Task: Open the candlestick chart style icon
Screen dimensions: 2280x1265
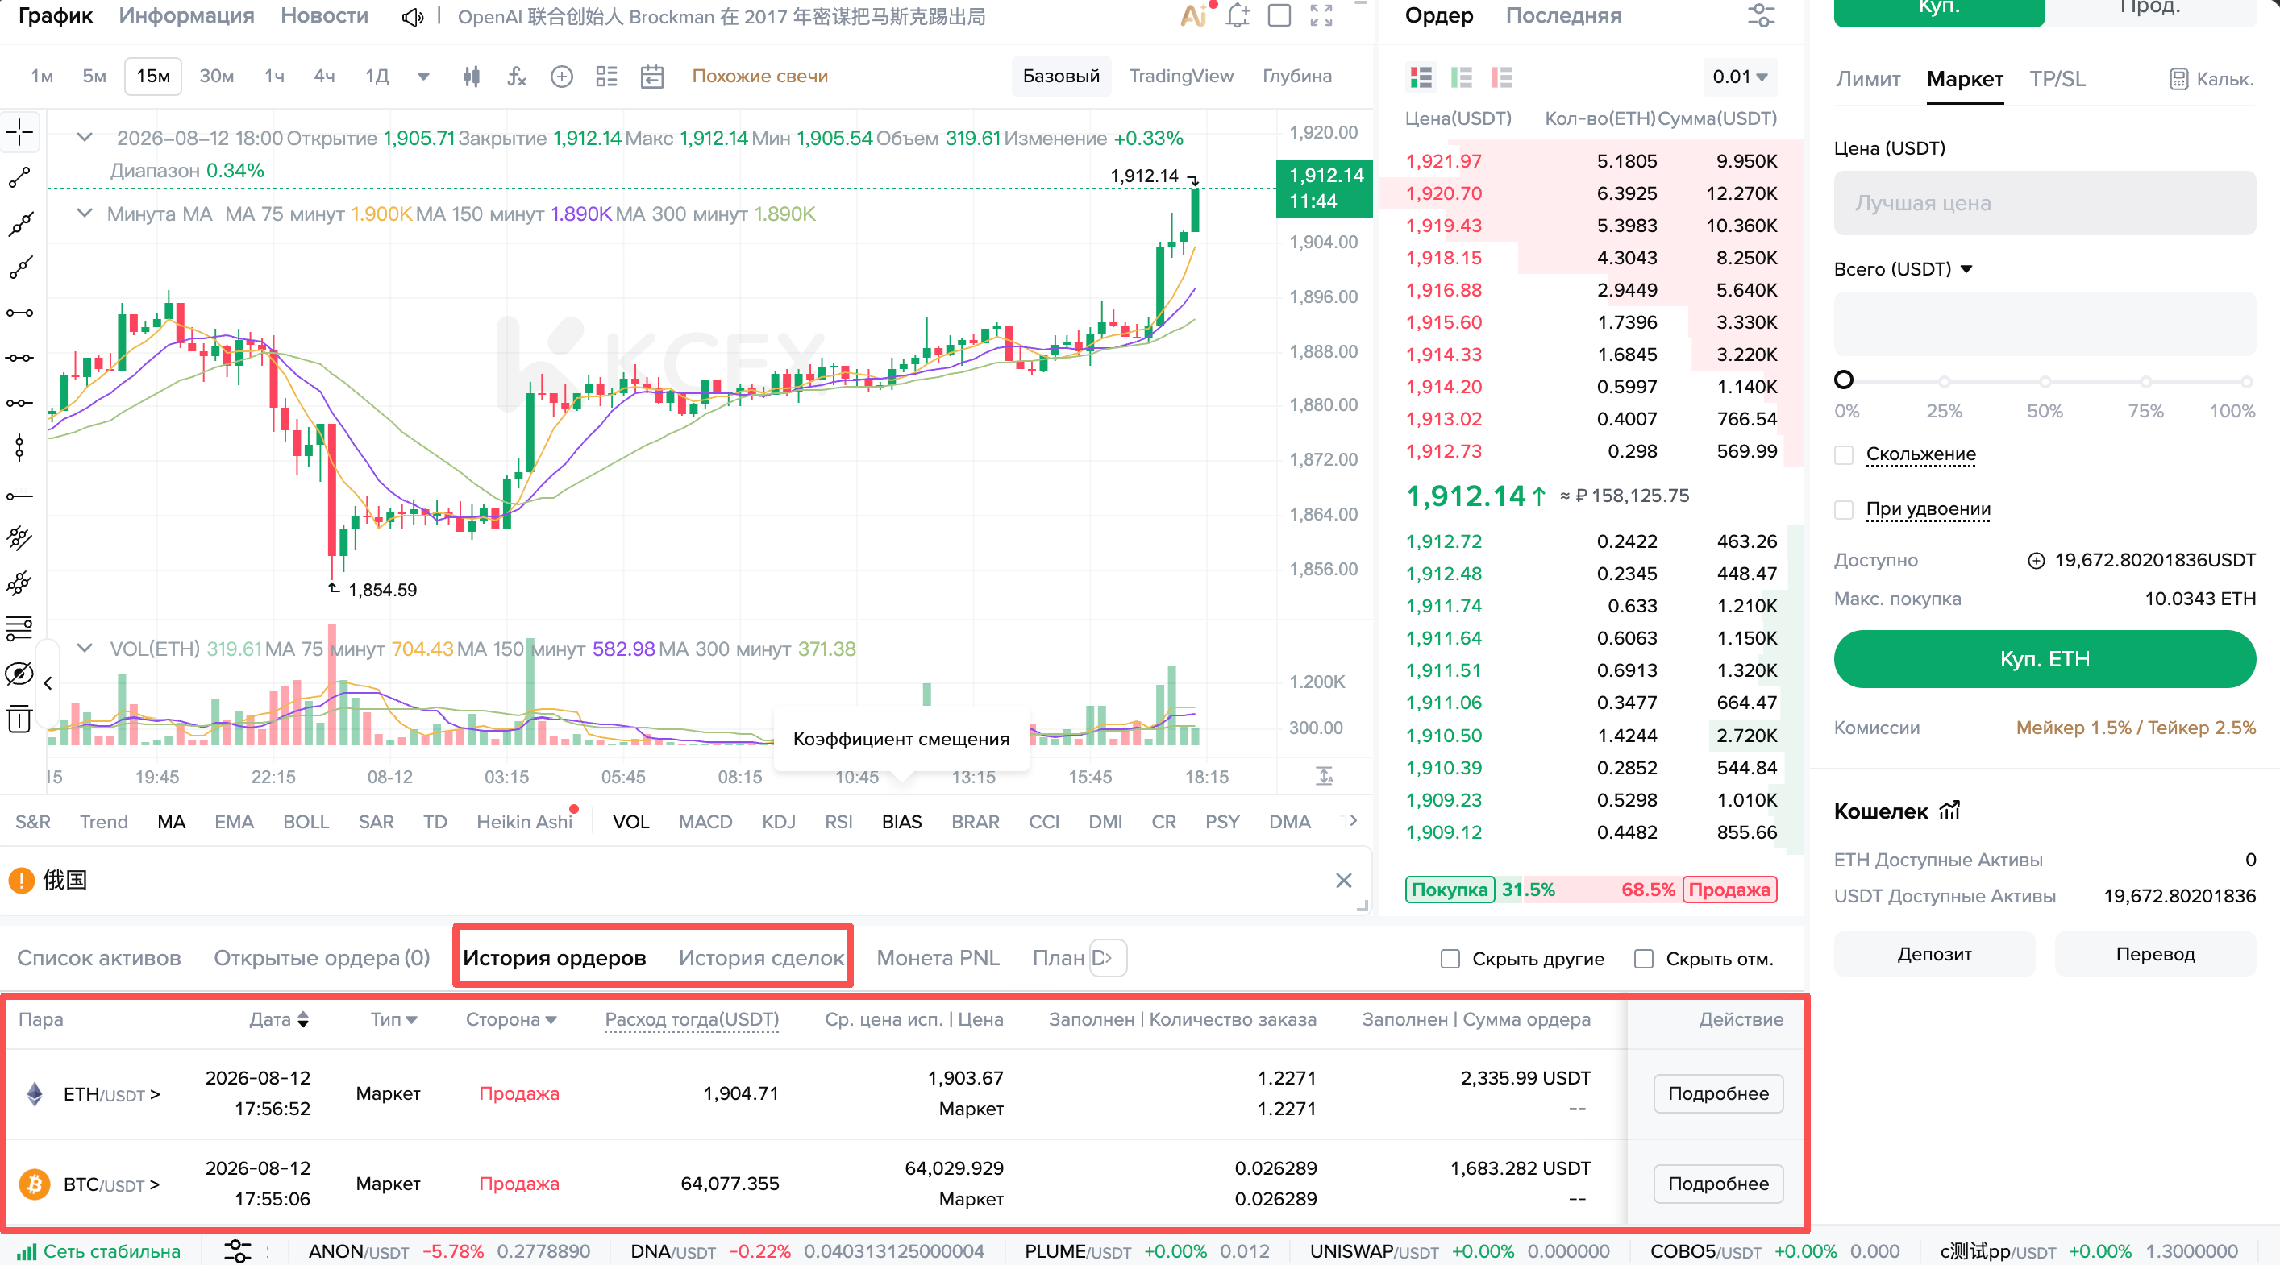Action: click(472, 77)
